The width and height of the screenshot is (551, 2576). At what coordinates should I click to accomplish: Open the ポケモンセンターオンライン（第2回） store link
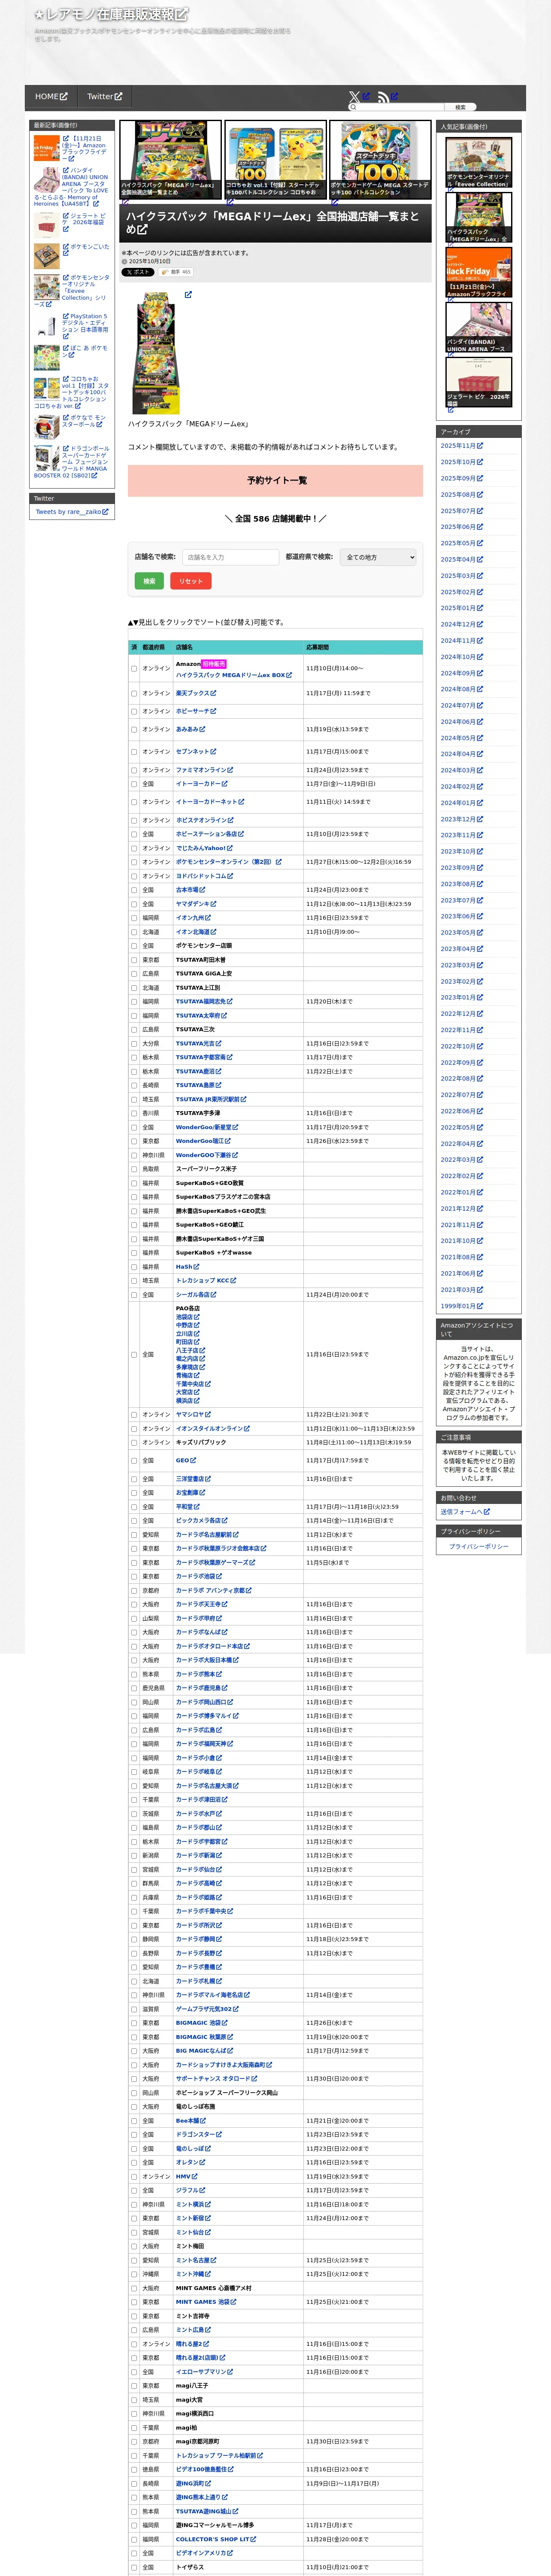click(x=229, y=862)
